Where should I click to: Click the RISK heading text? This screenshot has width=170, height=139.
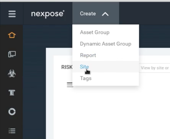point(67,67)
